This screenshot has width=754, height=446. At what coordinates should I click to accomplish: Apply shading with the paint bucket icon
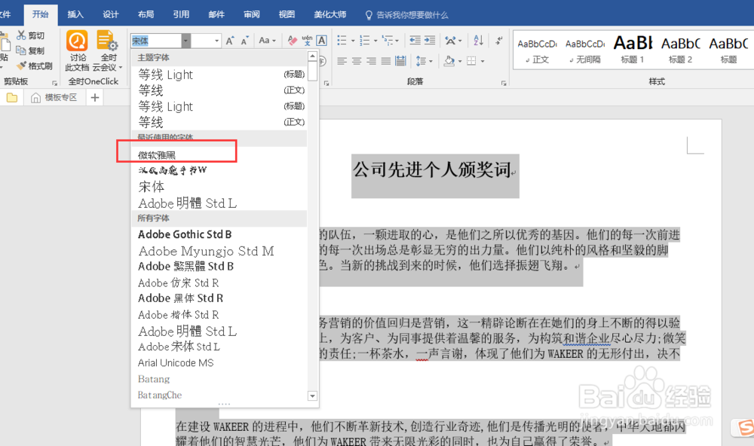pyautogui.click(x=448, y=62)
